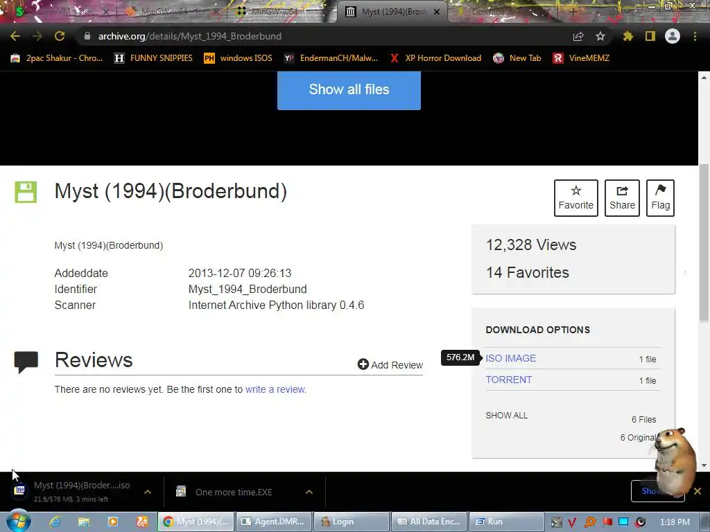Open the windows ISOS bookmark

(x=239, y=58)
